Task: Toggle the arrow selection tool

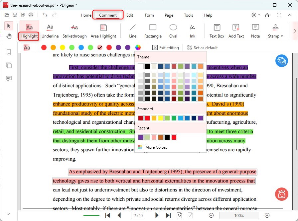Action: (9, 26)
